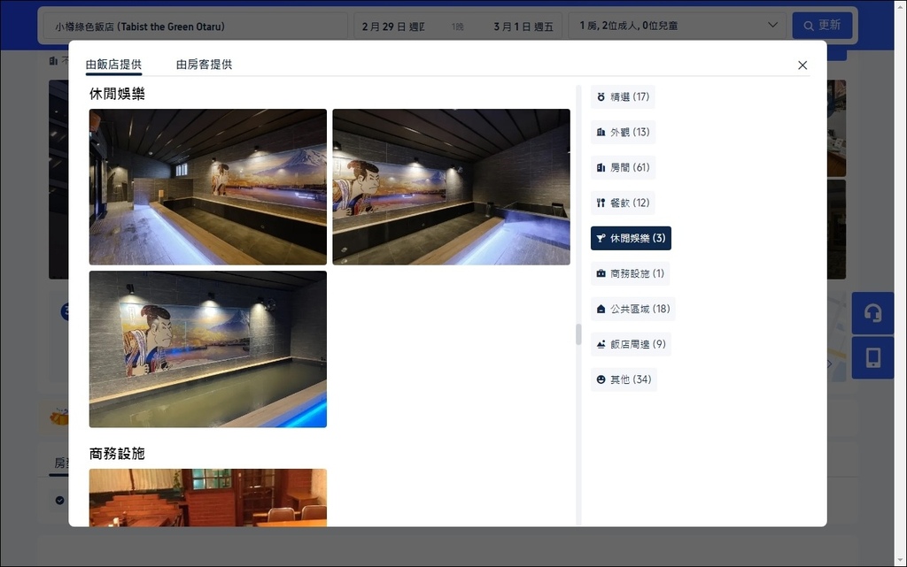Select the 房間 (61) photo category

click(x=623, y=167)
